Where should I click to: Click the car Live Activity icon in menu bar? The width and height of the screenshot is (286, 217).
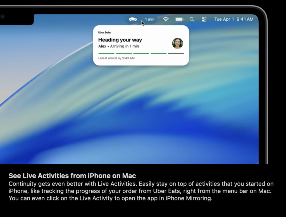(x=133, y=19)
